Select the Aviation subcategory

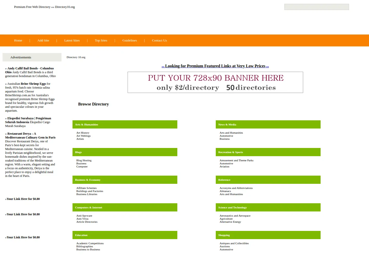[x=224, y=167]
